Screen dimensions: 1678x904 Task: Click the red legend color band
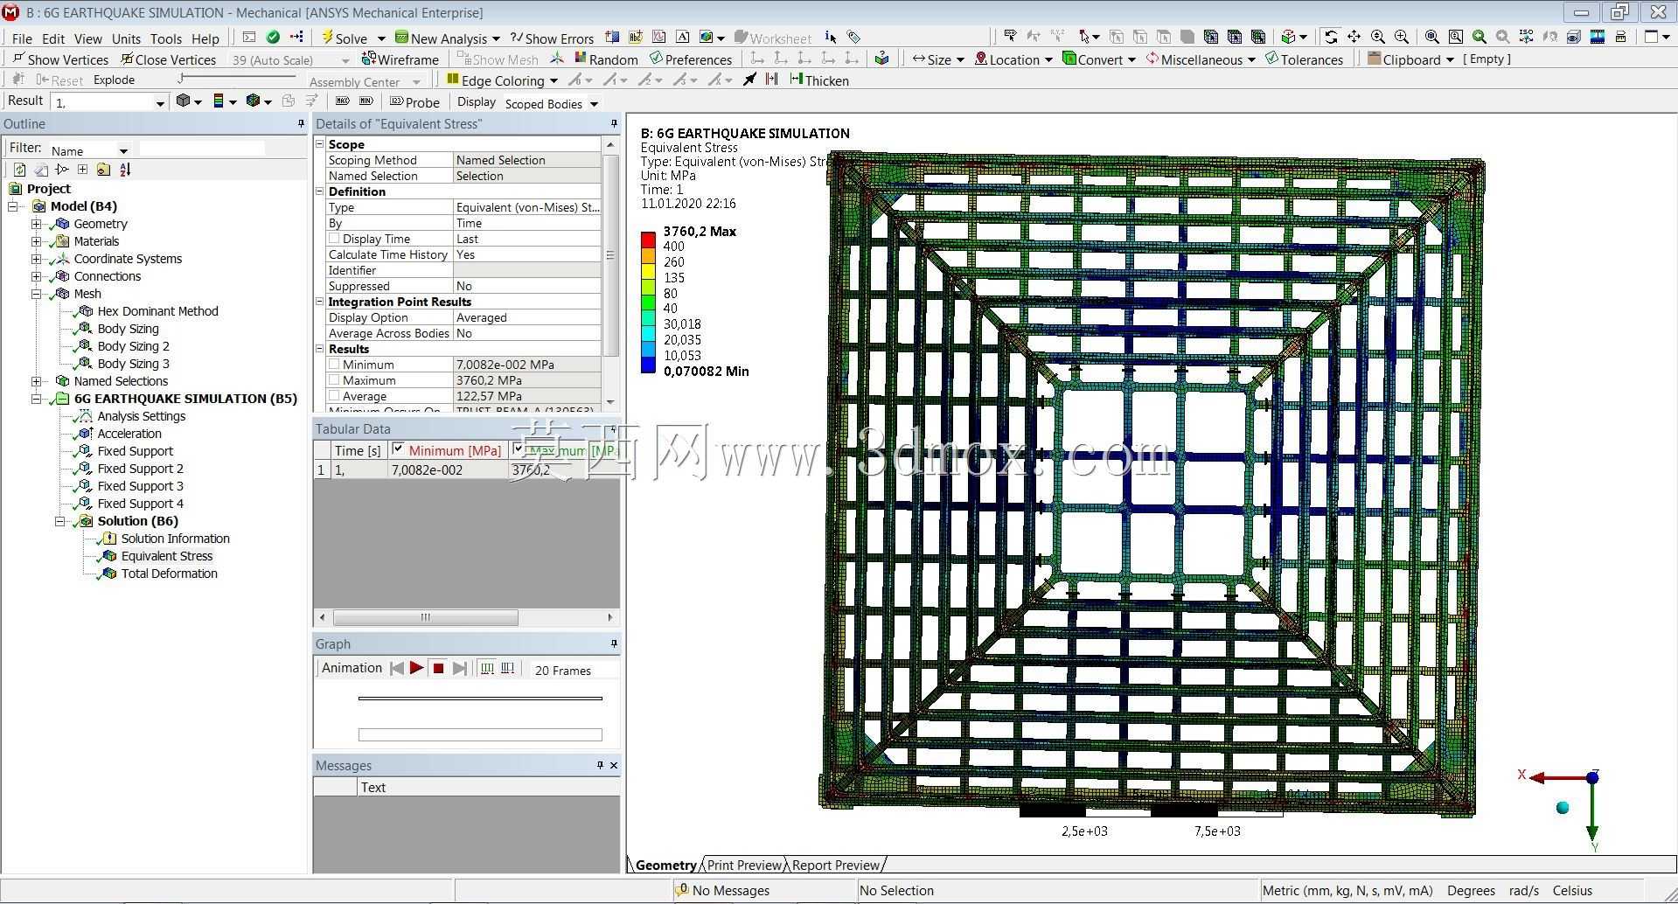point(648,239)
